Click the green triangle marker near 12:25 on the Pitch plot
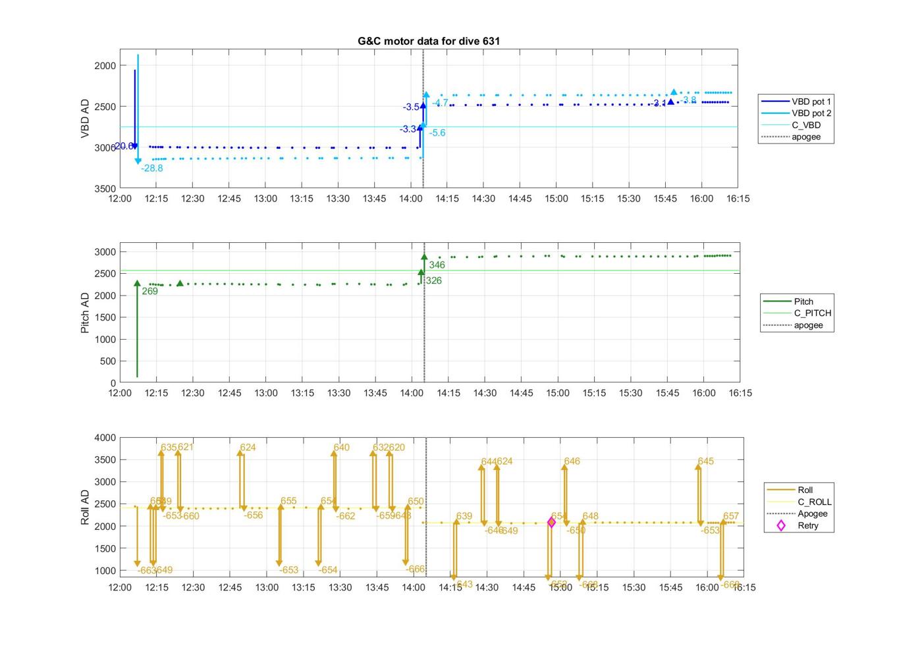The width and height of the screenshot is (922, 649). [x=180, y=283]
